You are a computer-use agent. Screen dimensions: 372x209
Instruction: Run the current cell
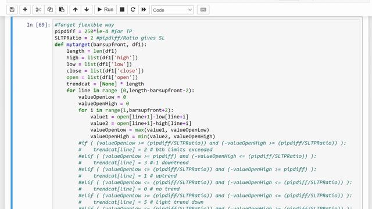tap(105, 10)
